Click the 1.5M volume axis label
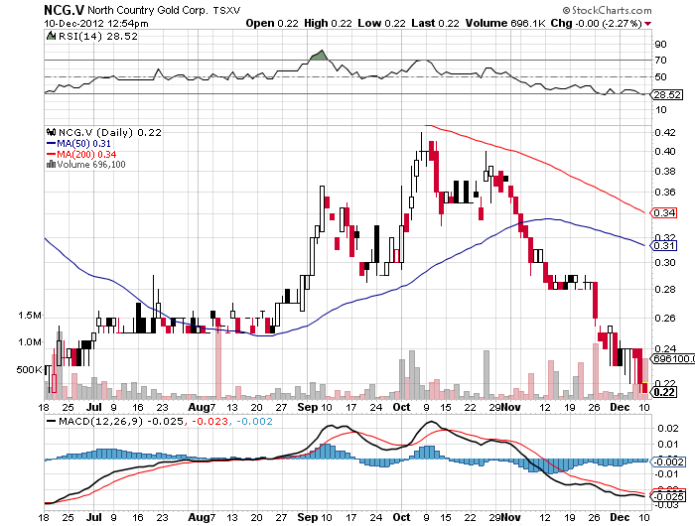 (x=30, y=316)
